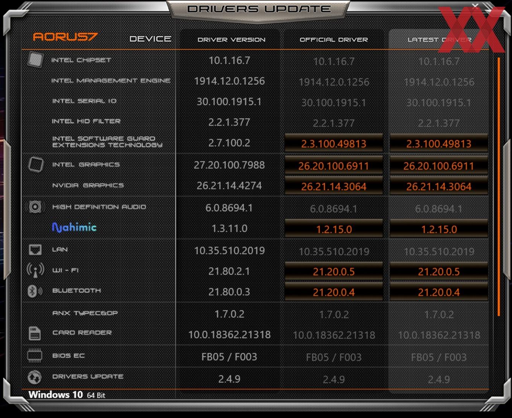Screen dimensions: 512x418
Task: Click installed Nahimic version 1.3.11.0
Action: (x=229, y=228)
